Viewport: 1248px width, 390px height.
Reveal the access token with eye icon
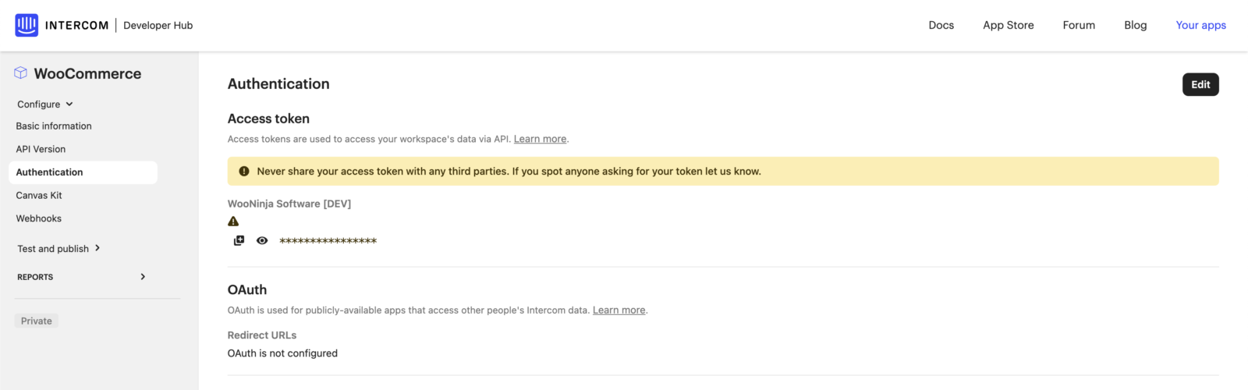tap(262, 240)
